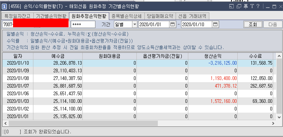Click the deposit value 26,651,437.50
The width and height of the screenshot is (283, 137).
click(x=67, y=93)
